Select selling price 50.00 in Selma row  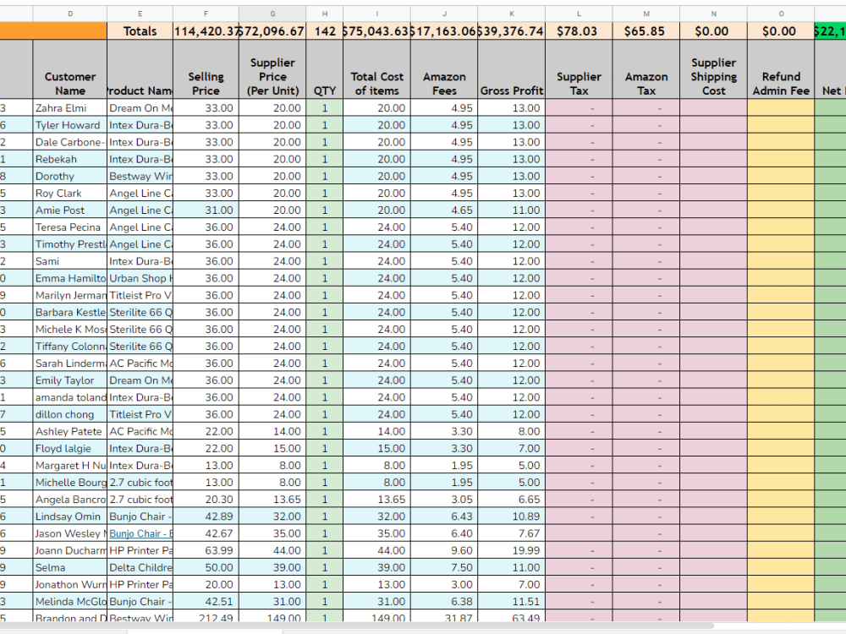206,568
